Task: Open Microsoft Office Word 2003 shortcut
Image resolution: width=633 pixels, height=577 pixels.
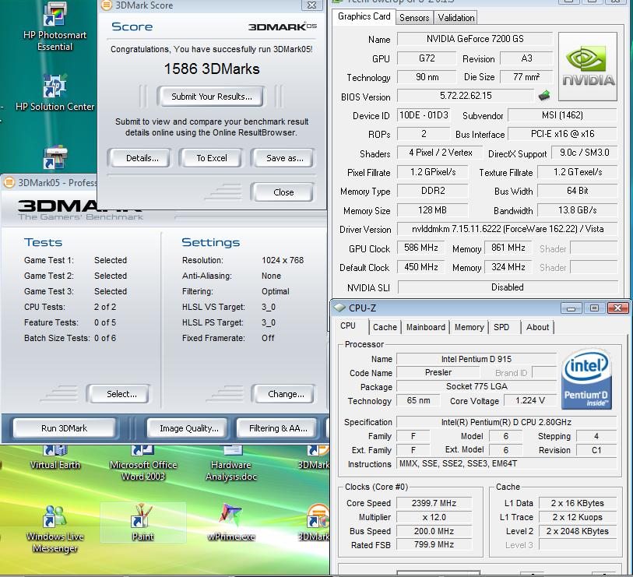Action: tap(143, 463)
